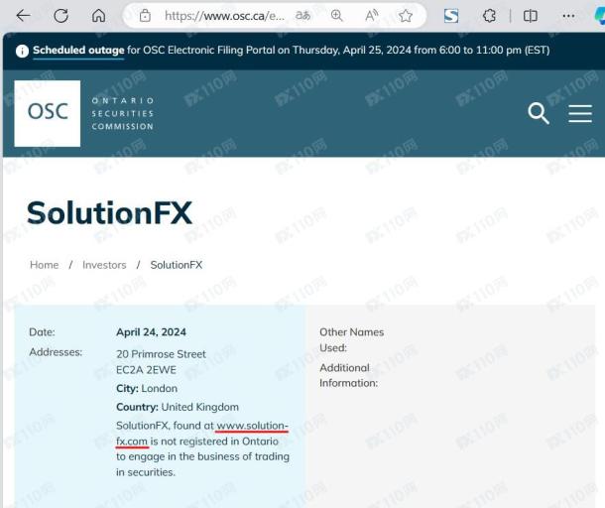The image size is (605, 508).
Task: Click the Additional Information label
Action: pos(348,375)
